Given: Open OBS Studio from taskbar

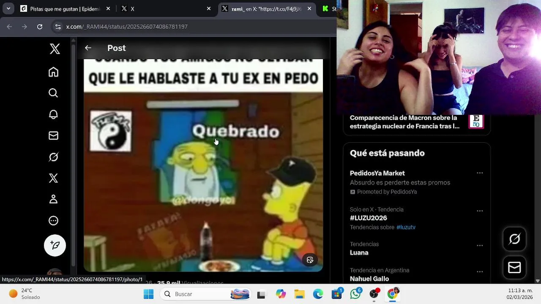Looking at the screenshot, I should pos(374,294).
